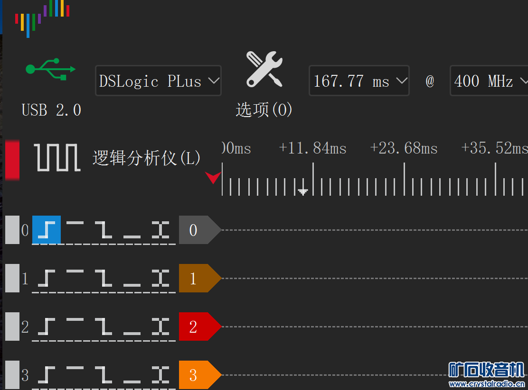Open the 400 MHz sample rate dropdown
Image resolution: width=528 pixels, height=390 pixels.
(489, 81)
